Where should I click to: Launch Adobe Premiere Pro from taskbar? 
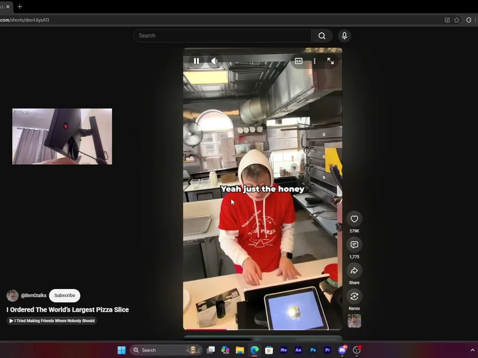(328, 351)
